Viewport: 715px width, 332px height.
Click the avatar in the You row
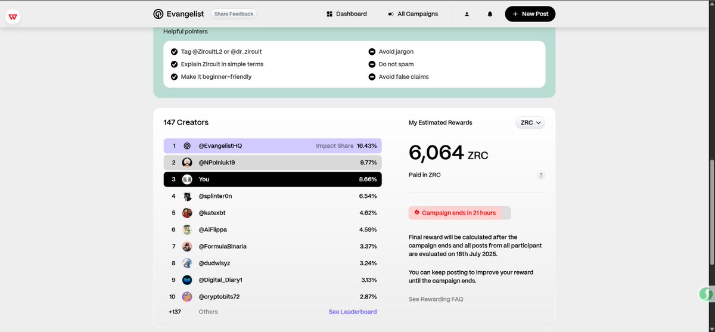pos(187,179)
